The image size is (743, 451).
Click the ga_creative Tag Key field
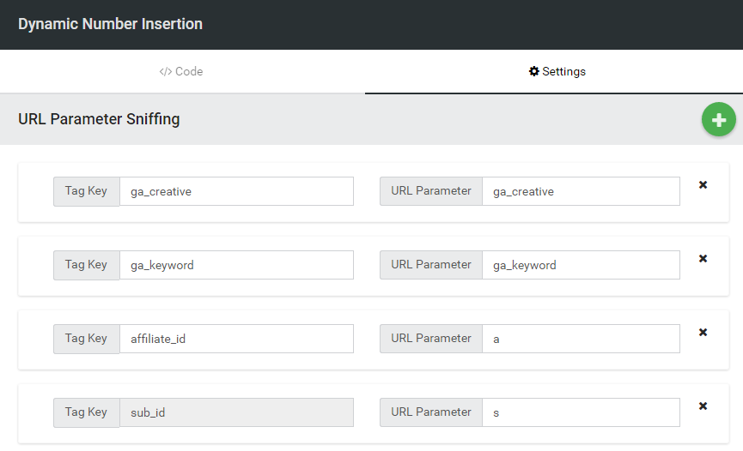[x=235, y=191]
